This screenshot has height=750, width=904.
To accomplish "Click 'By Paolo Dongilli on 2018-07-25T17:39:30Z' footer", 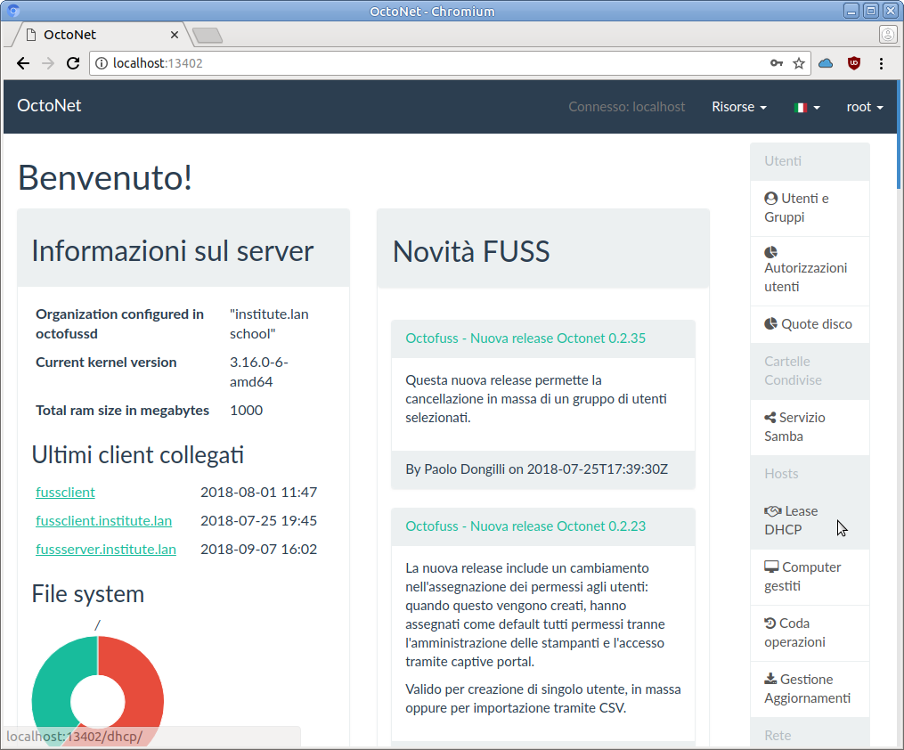I will point(537,469).
